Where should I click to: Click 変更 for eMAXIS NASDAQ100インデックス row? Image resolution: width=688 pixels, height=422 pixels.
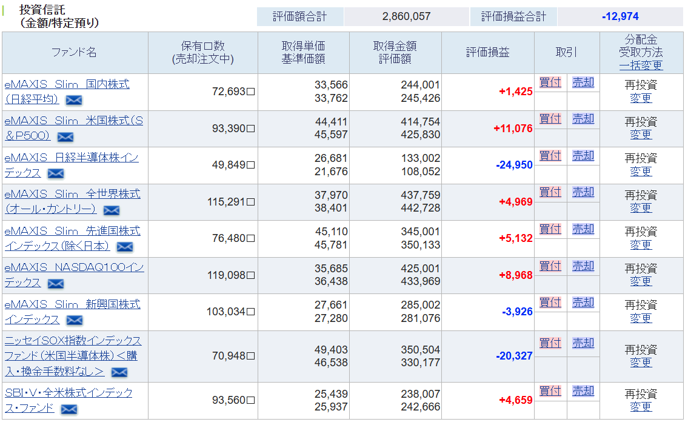pos(641,281)
